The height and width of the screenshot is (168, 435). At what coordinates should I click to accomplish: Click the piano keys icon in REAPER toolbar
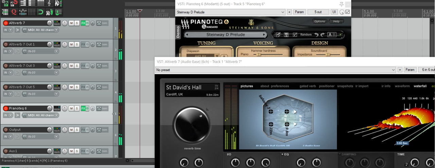pyautogui.click(x=23, y=3)
